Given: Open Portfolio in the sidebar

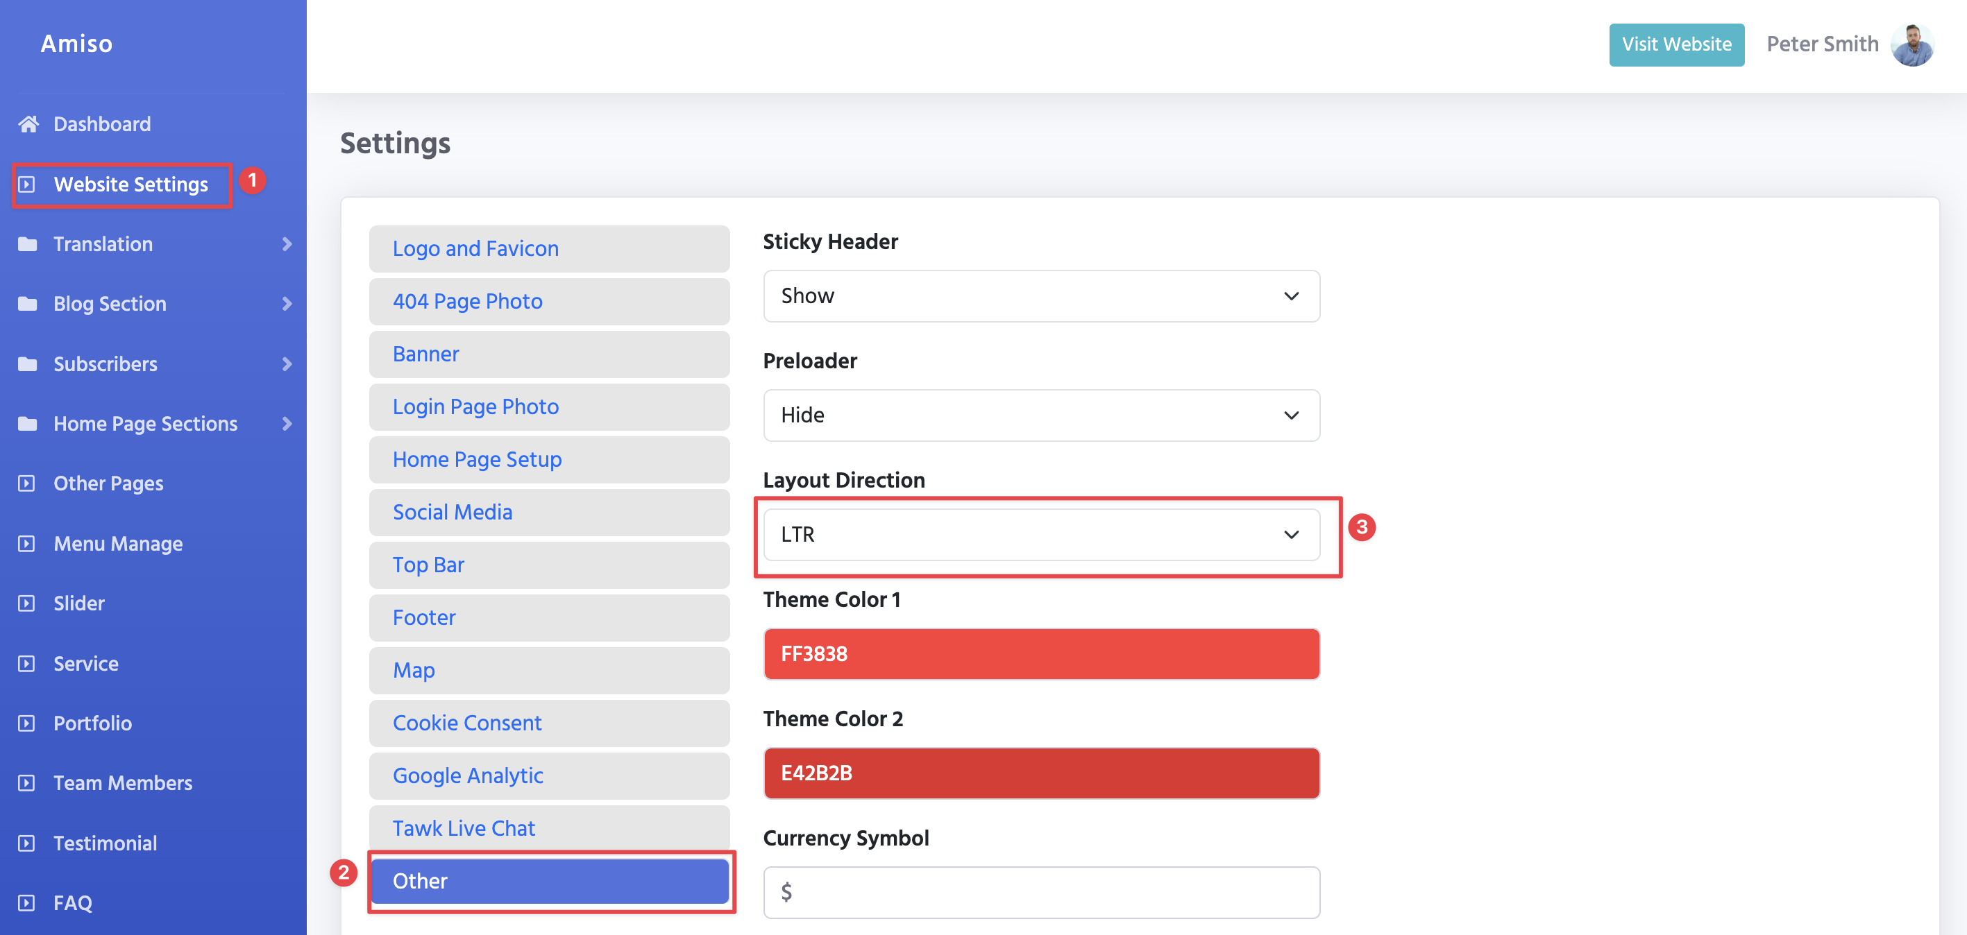Looking at the screenshot, I should point(92,723).
